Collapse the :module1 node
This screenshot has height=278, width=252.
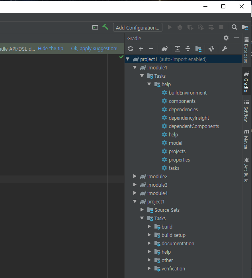tap(135, 67)
